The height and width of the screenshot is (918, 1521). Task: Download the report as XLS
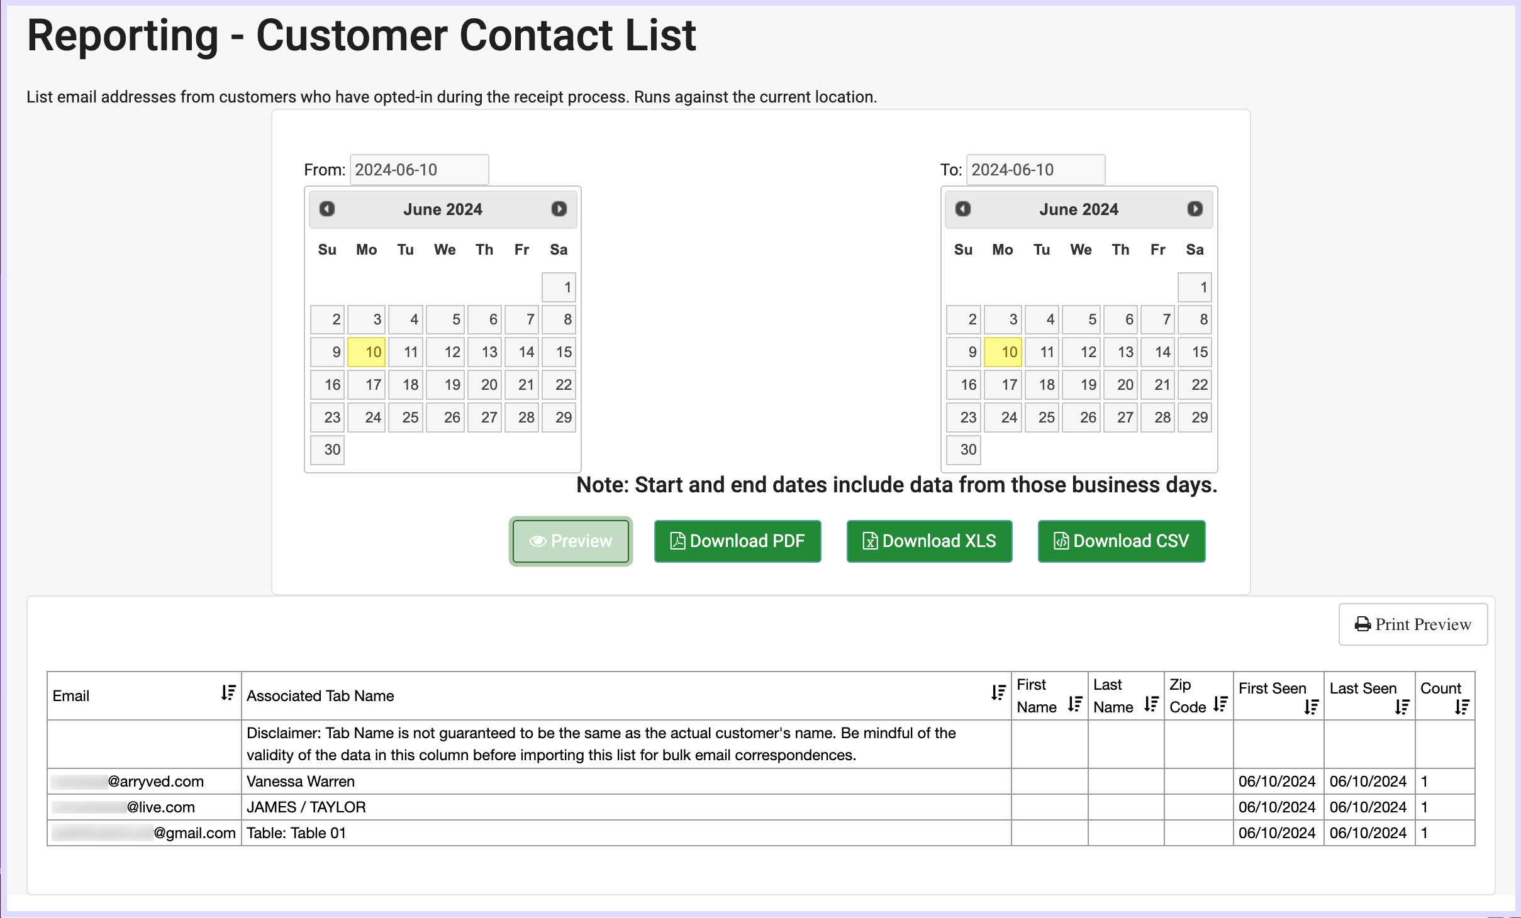point(929,541)
